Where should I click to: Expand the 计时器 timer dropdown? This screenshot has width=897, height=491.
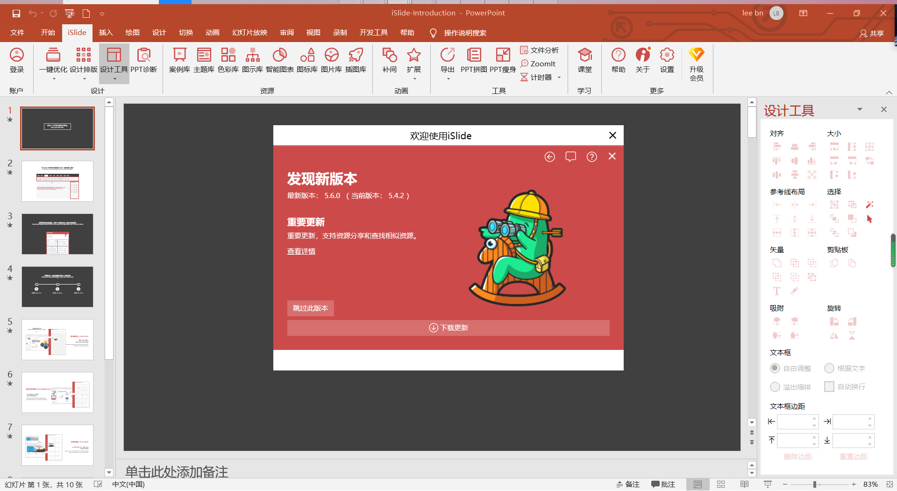pos(559,78)
